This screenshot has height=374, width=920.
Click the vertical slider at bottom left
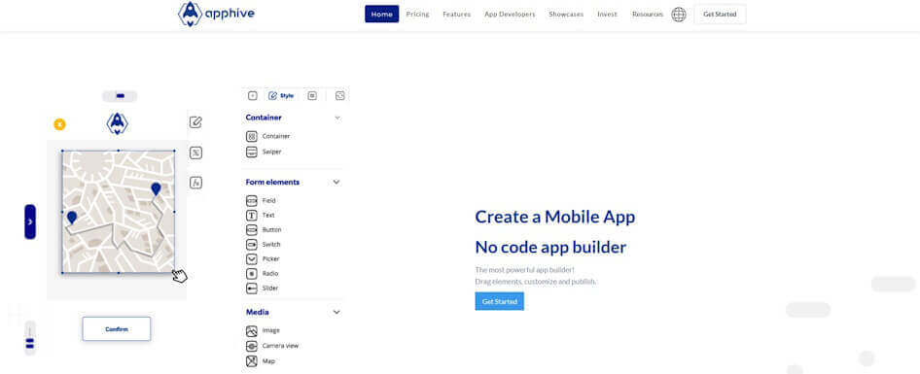[30, 338]
